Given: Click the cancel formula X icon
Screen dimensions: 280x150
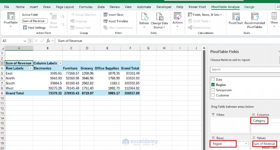Looking at the screenshot, I should click(x=36, y=41).
